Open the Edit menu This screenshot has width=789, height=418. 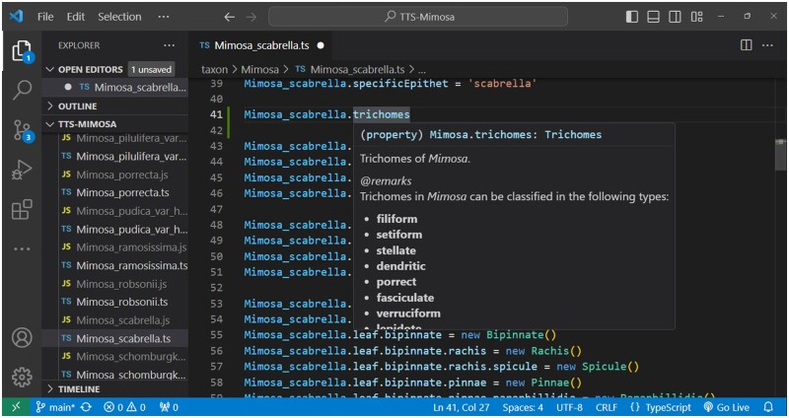pyautogui.click(x=76, y=17)
